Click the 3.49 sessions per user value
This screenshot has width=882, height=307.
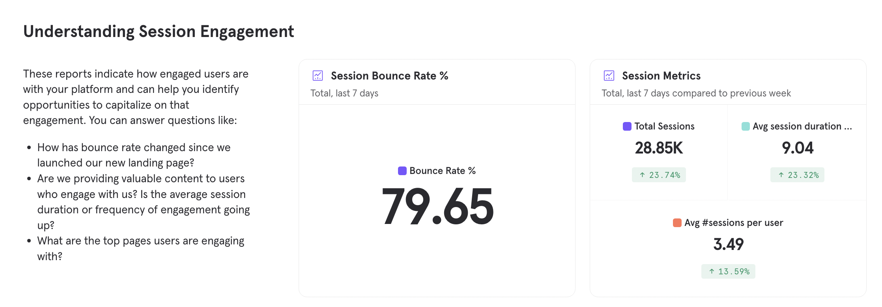pos(728,244)
